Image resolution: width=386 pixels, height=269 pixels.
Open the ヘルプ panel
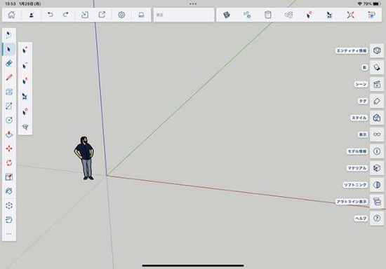tap(377, 218)
